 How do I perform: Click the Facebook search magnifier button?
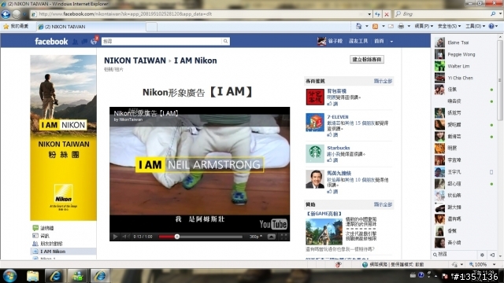(226, 42)
